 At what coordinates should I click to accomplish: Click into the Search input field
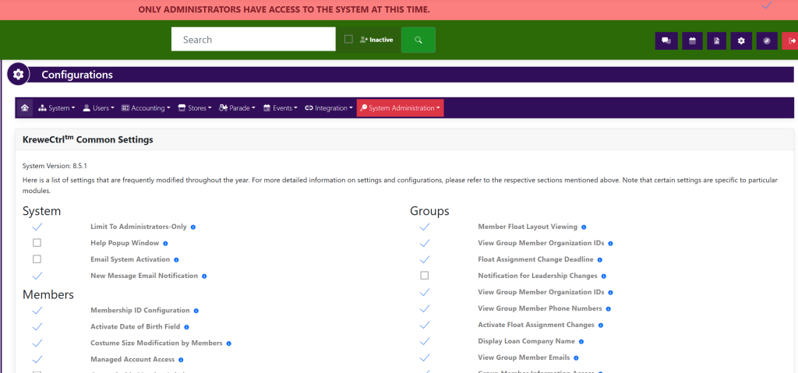tap(252, 40)
